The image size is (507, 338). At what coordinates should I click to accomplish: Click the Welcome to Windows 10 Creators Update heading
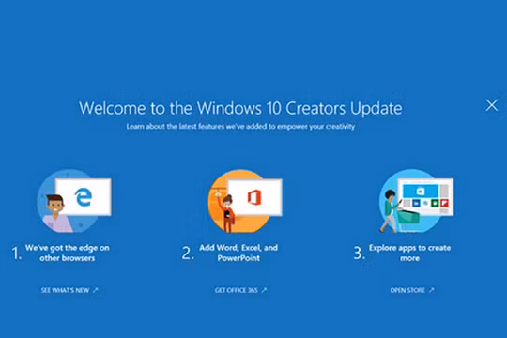pos(240,108)
